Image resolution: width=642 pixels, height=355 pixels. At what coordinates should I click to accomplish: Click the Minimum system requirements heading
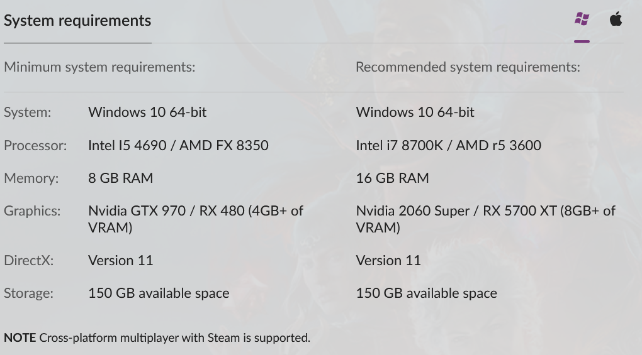pos(99,67)
